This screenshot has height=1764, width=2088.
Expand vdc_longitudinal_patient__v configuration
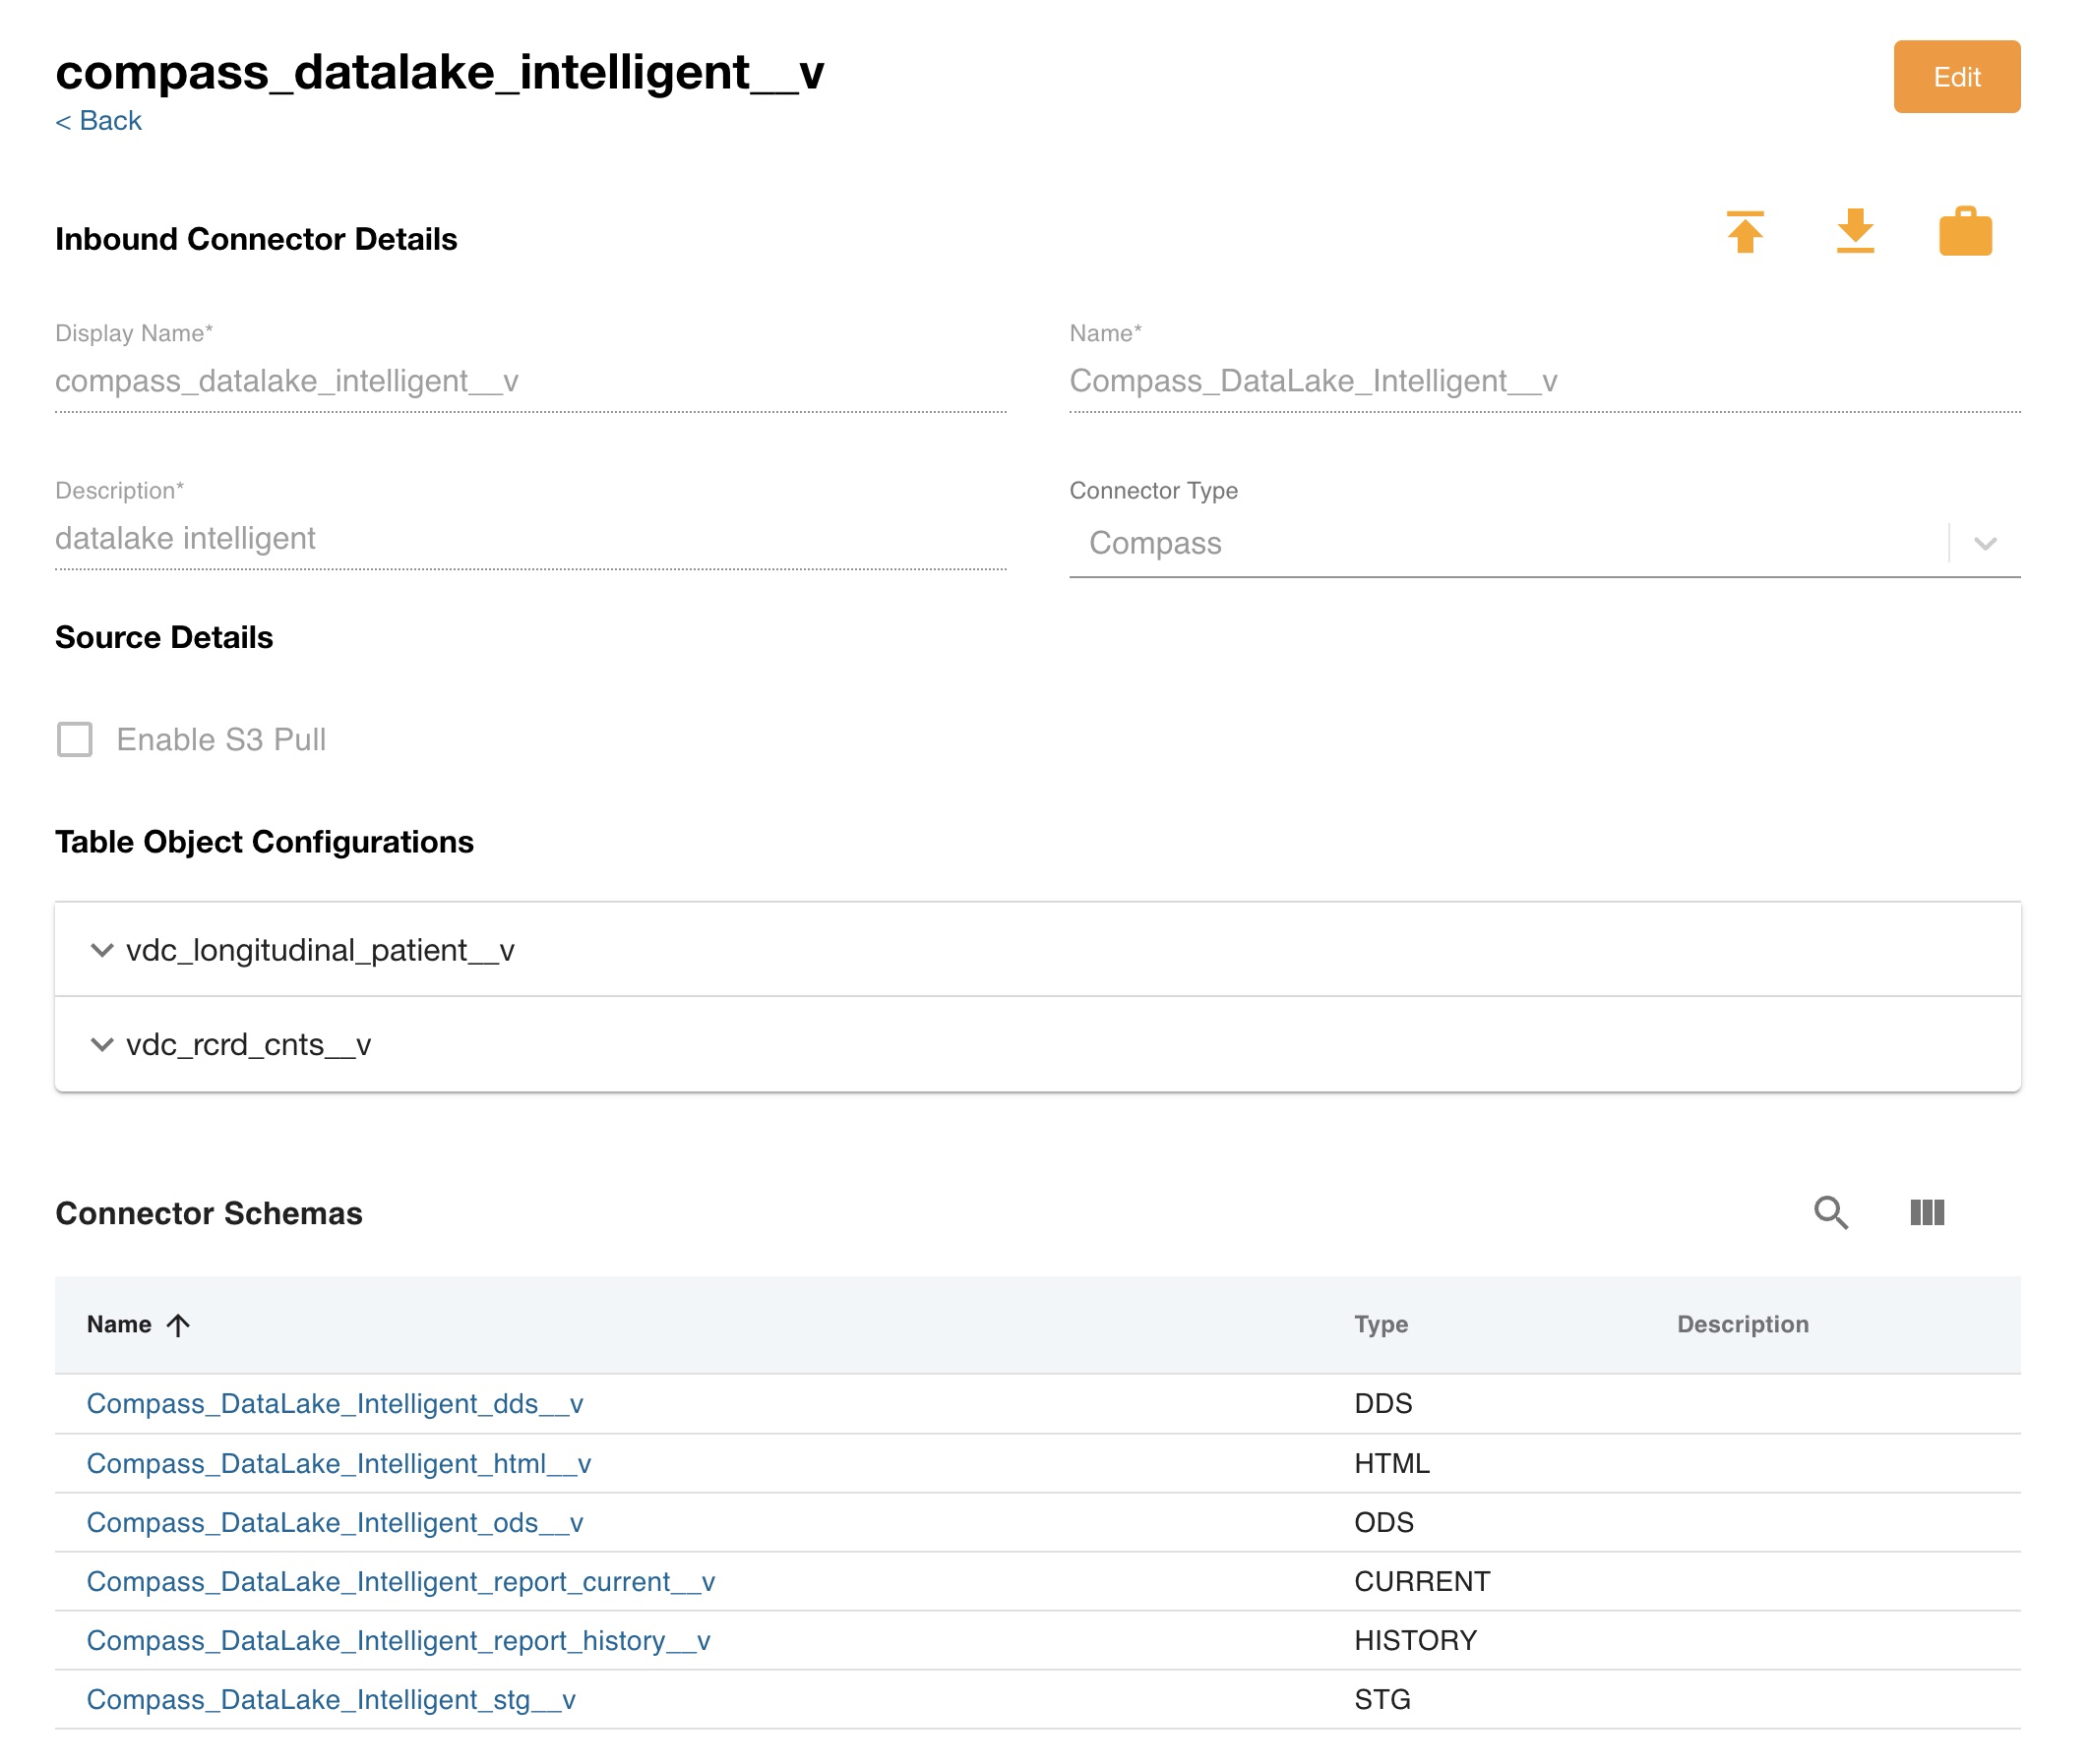click(101, 950)
